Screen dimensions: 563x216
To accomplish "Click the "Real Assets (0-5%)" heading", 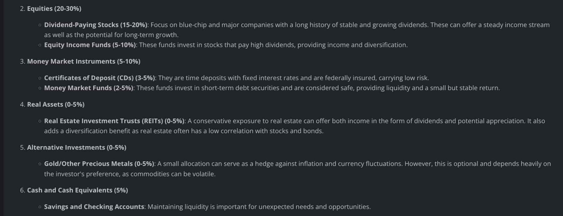I will click(x=56, y=105).
